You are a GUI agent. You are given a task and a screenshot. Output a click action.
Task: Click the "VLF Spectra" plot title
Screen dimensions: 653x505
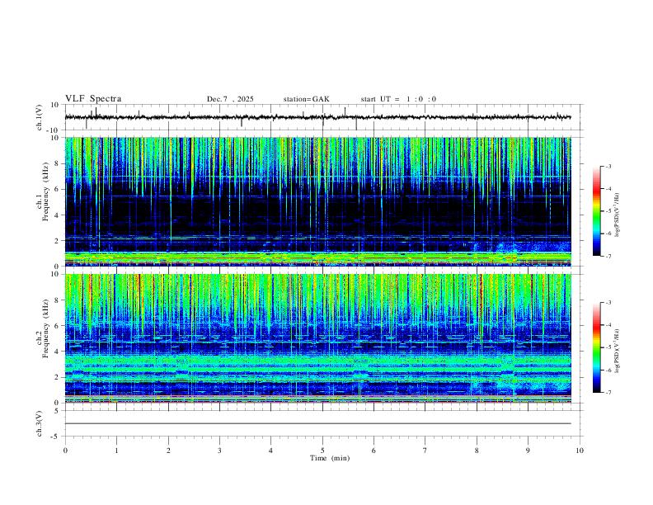93,99
